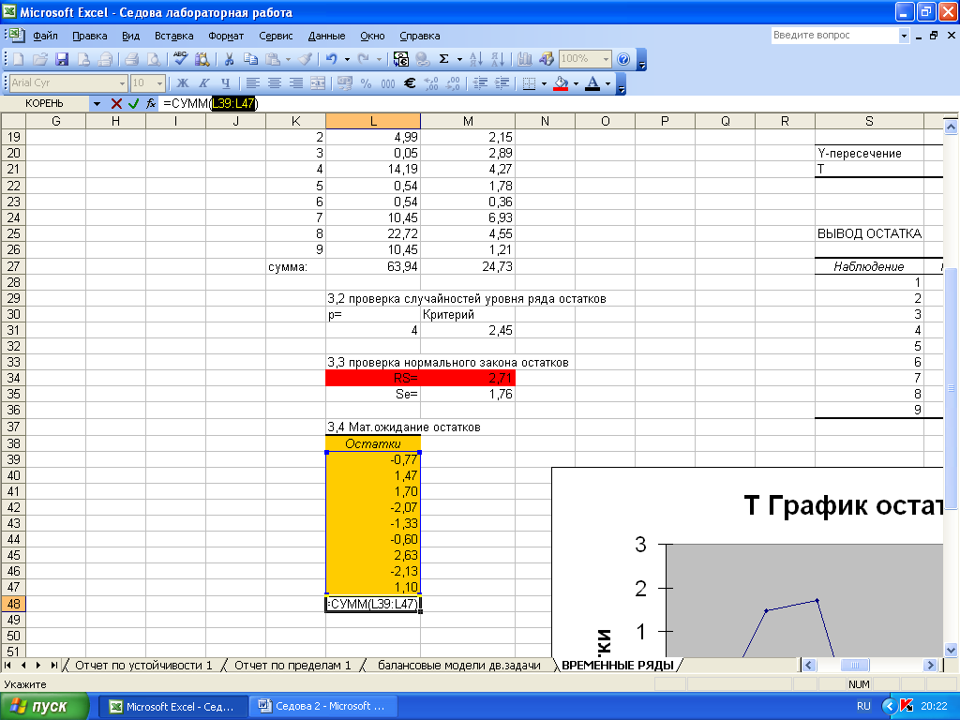960x720 pixels.
Task: Click the Sort Ascending icon
Action: point(475,59)
